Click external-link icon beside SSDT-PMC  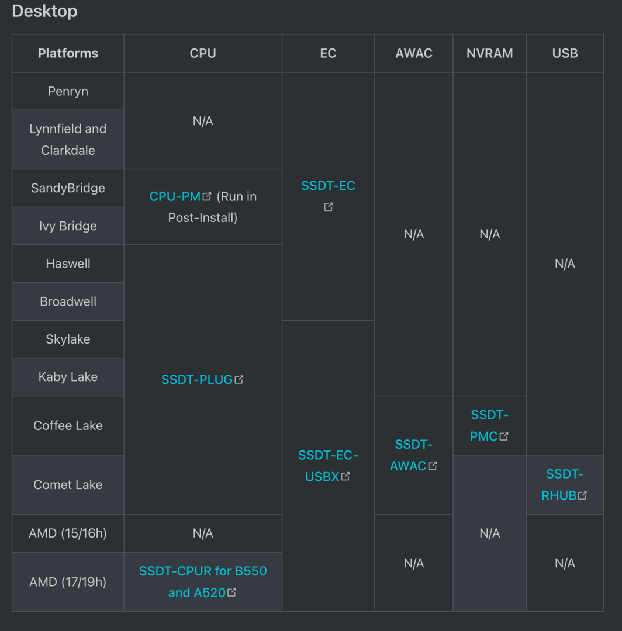pyautogui.click(x=504, y=436)
